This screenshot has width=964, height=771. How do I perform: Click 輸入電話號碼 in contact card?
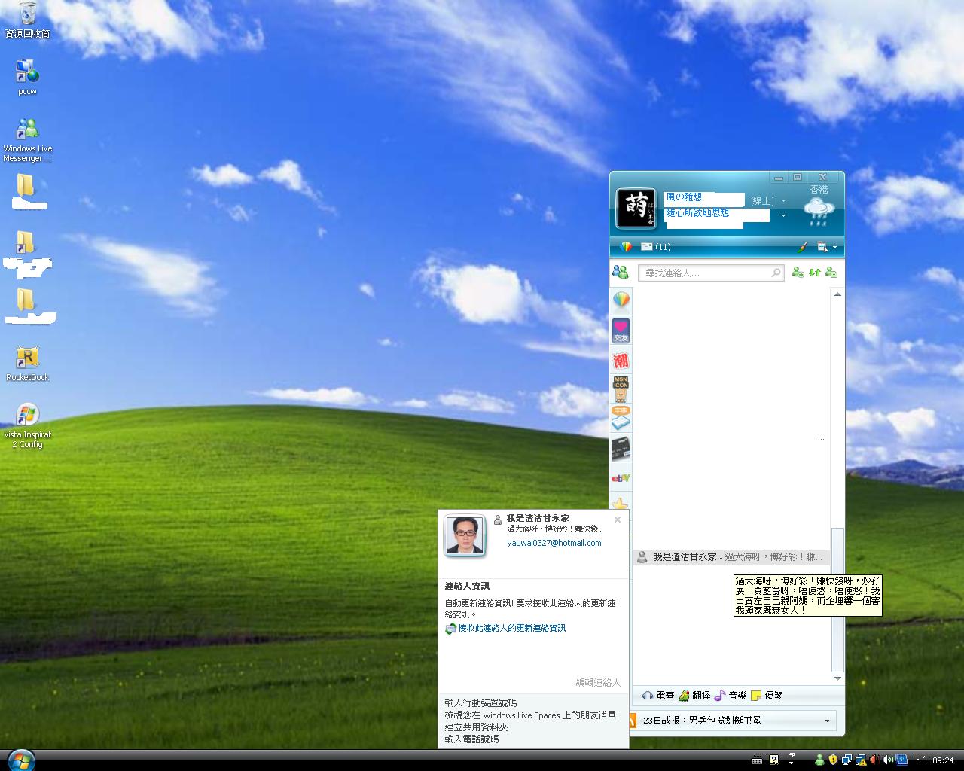pyautogui.click(x=471, y=739)
